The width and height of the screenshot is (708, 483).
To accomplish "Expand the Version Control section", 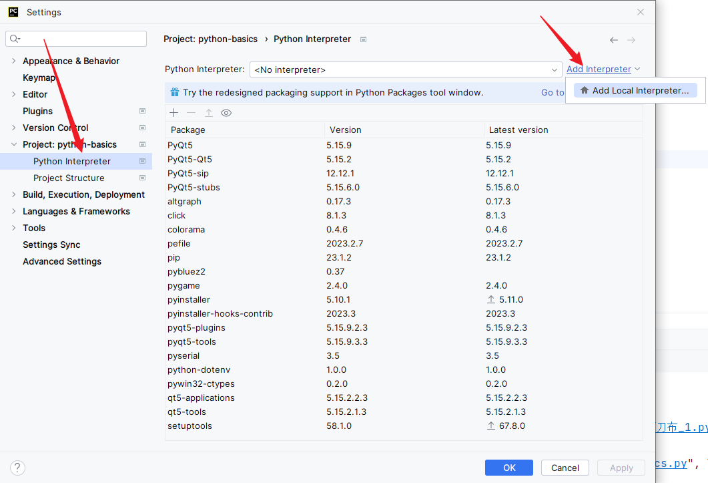I will (x=13, y=128).
